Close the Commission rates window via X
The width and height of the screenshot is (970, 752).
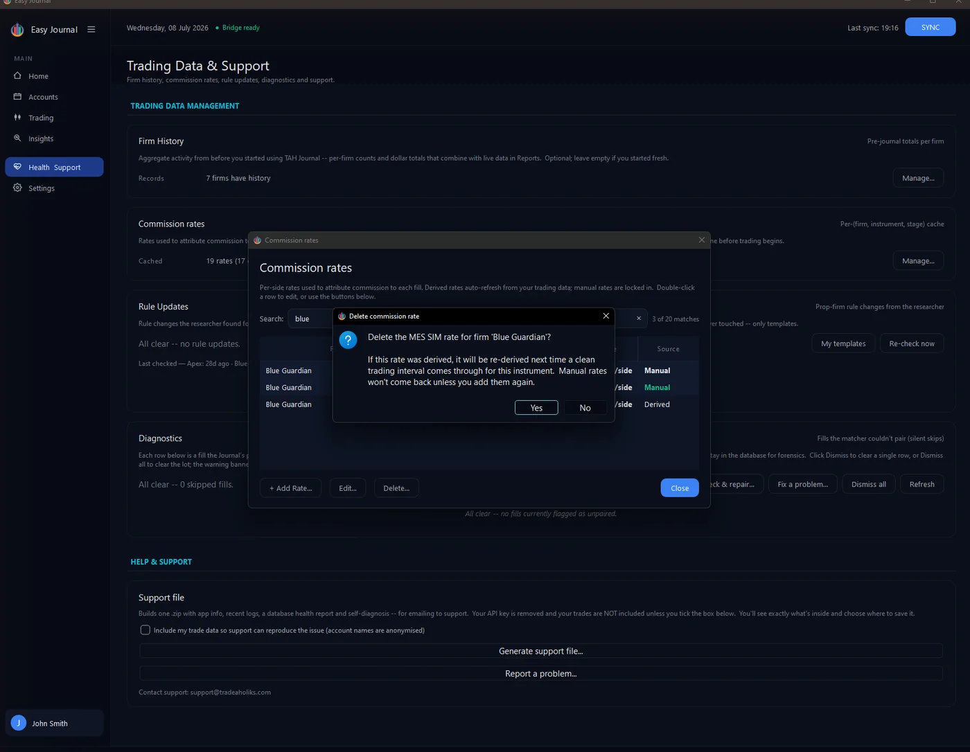pyautogui.click(x=702, y=240)
